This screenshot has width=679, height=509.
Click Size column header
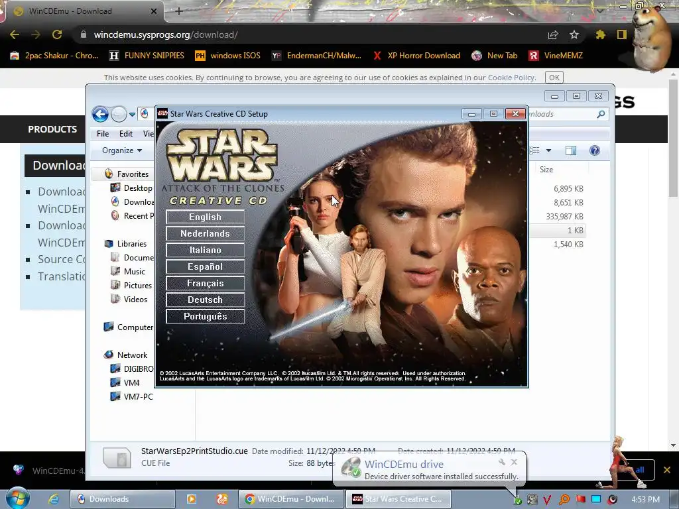point(546,170)
